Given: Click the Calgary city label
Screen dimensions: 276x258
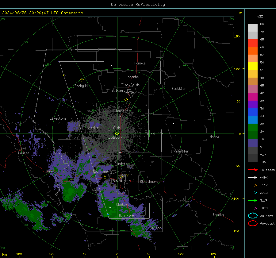Looking at the screenshot, I should pos(120,180).
